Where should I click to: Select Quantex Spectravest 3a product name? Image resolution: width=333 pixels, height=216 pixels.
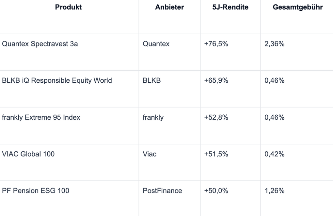click(x=40, y=44)
